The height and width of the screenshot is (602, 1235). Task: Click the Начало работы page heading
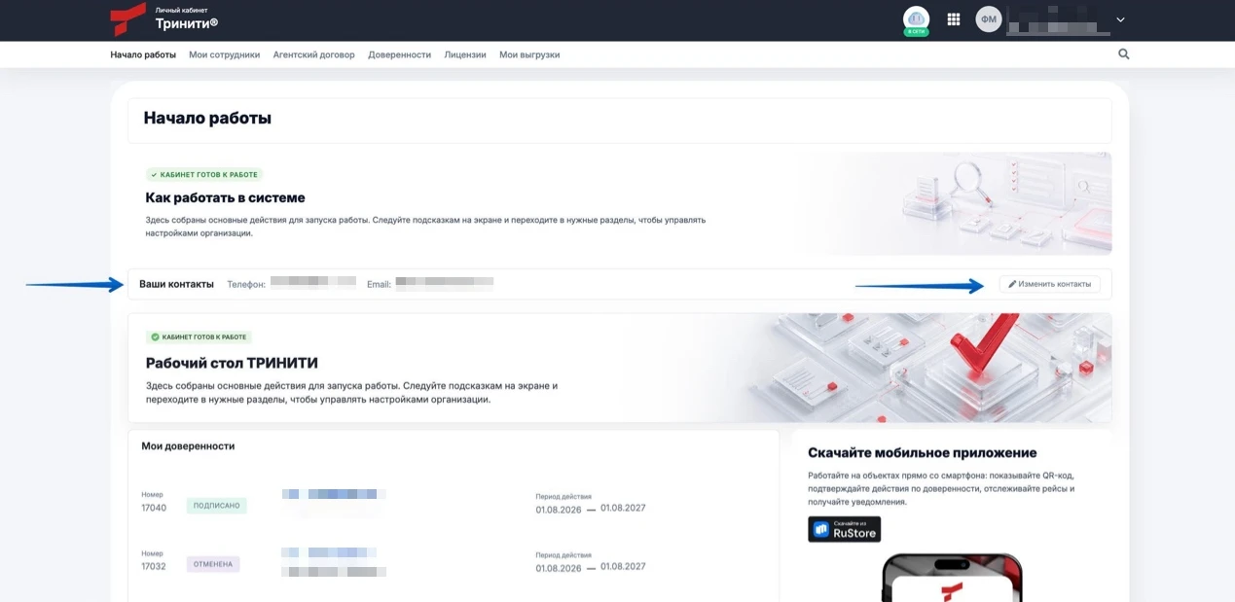click(x=207, y=118)
